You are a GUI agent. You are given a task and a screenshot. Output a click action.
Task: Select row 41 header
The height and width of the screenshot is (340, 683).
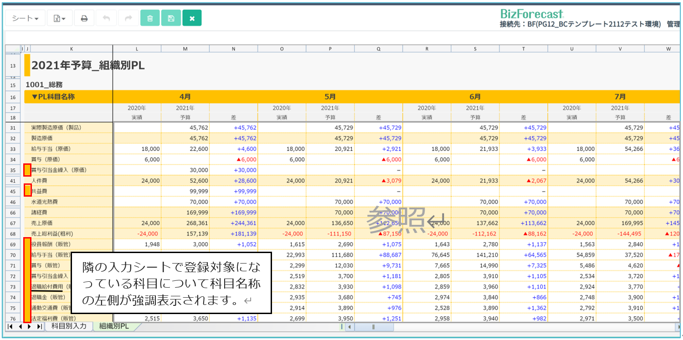13,181
